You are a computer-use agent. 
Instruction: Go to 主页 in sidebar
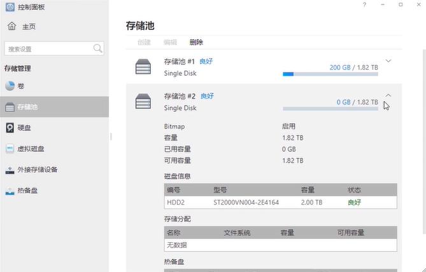29,27
